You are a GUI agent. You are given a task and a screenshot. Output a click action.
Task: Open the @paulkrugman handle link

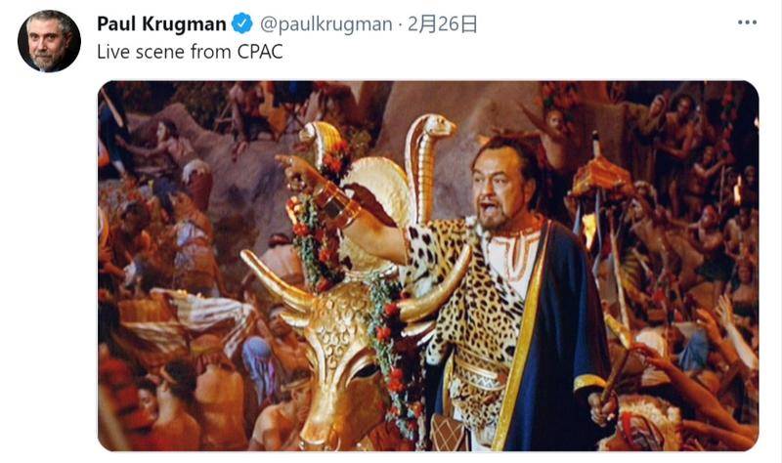point(326,23)
